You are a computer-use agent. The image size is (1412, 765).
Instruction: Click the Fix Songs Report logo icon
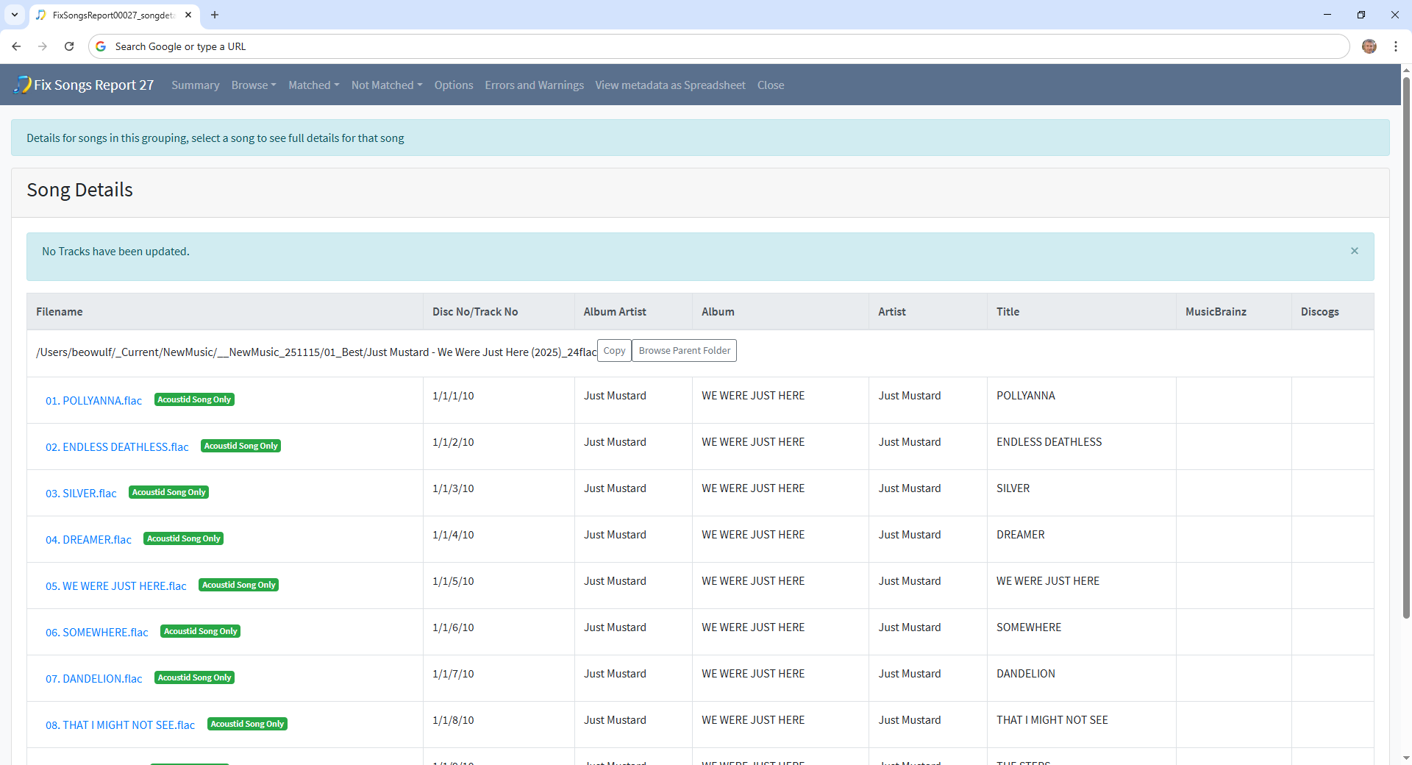pyautogui.click(x=22, y=85)
